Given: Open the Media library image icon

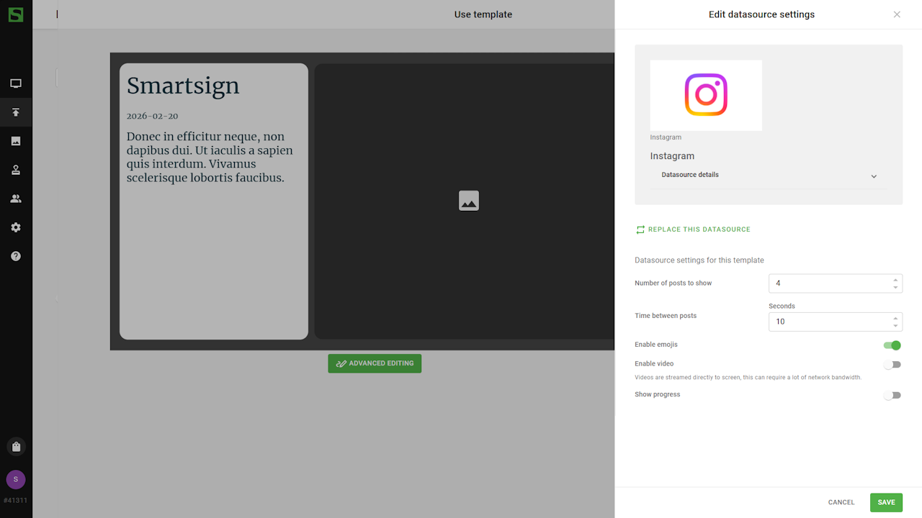Looking at the screenshot, I should (x=16, y=141).
